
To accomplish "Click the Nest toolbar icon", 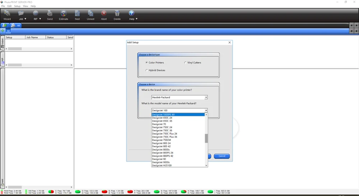I will click(78, 13).
